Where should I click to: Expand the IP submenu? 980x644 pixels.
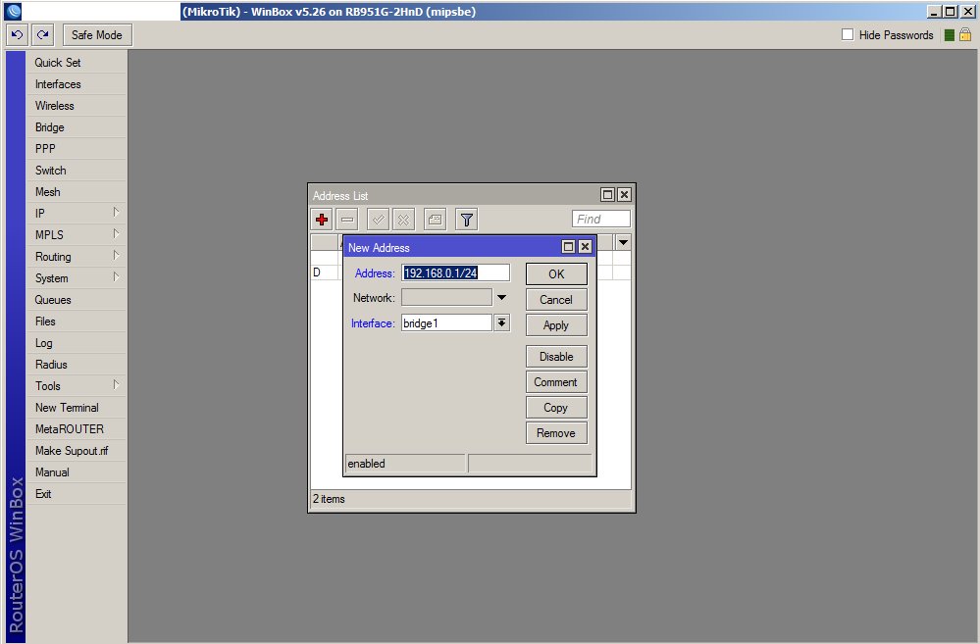[77, 214]
